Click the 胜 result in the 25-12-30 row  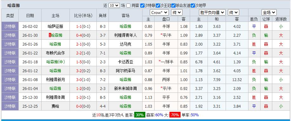point(254,97)
